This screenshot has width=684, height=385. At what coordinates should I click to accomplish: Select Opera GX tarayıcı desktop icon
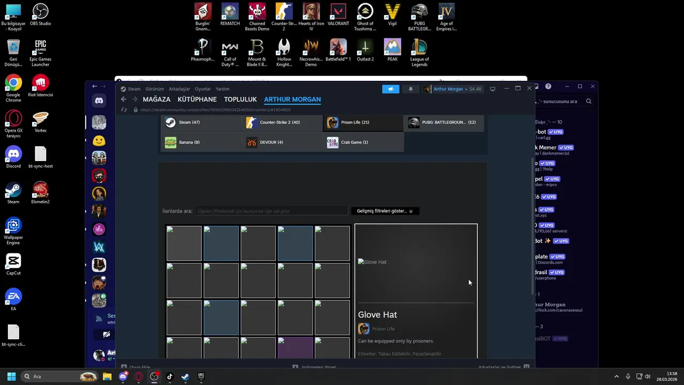pyautogui.click(x=13, y=124)
